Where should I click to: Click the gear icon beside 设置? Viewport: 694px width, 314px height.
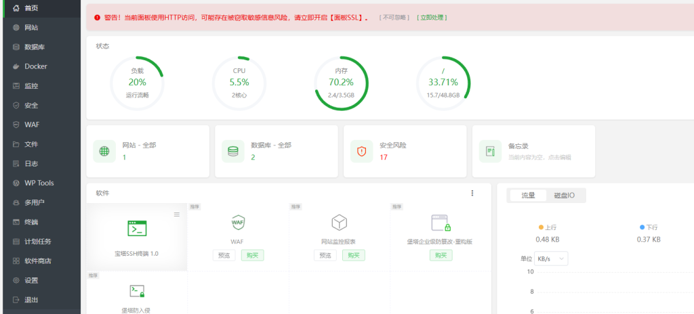coord(16,280)
